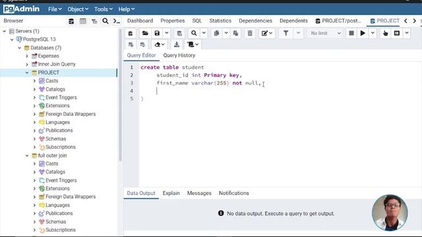The width and height of the screenshot is (422, 237).
Task: Expand Schemas under PROJECT database
Action: point(34,139)
